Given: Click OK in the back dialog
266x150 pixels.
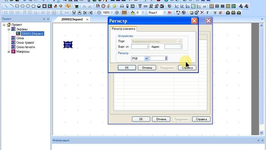Looking at the screenshot, I should click(x=141, y=119).
